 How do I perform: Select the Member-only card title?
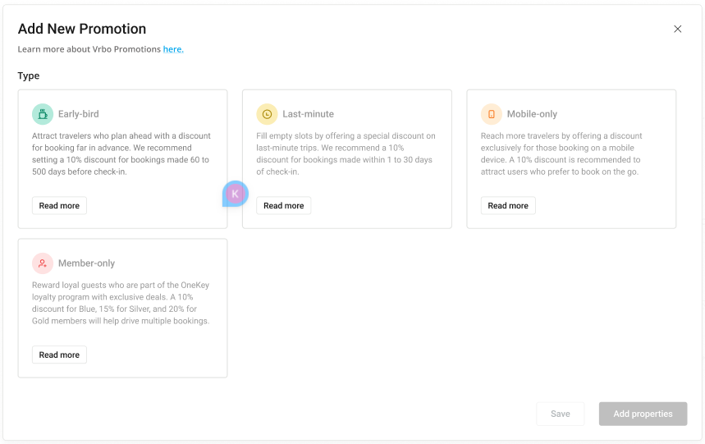[x=86, y=263]
